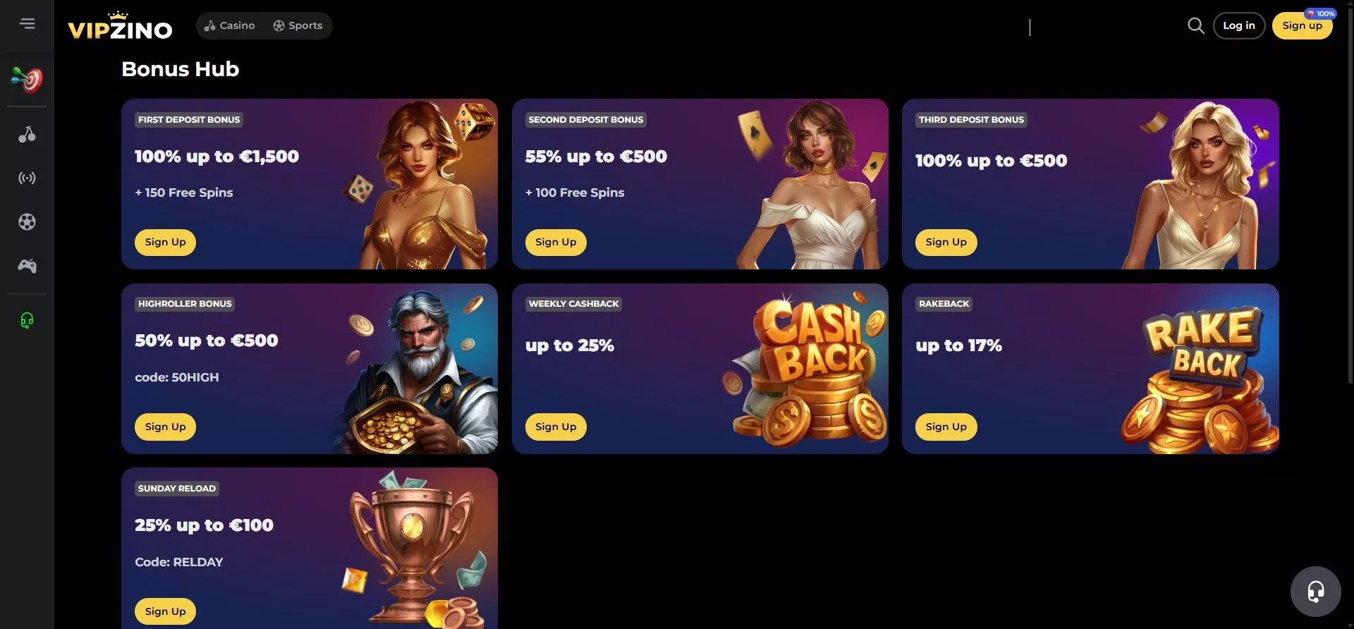Open the soccer ball sports icon
Screen dimensions: 1354x629
click(x=27, y=222)
